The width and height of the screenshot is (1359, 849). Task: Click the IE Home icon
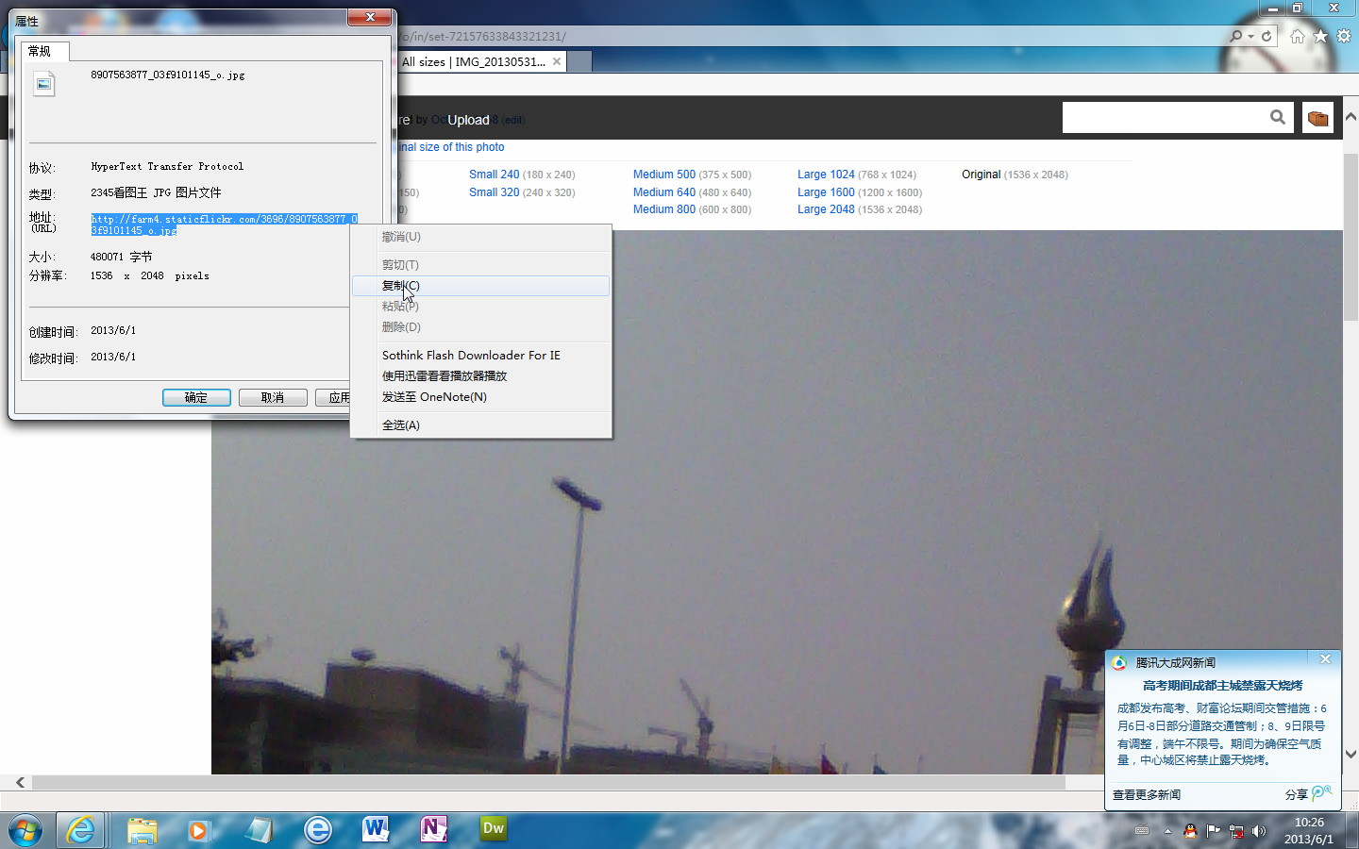point(1298,36)
